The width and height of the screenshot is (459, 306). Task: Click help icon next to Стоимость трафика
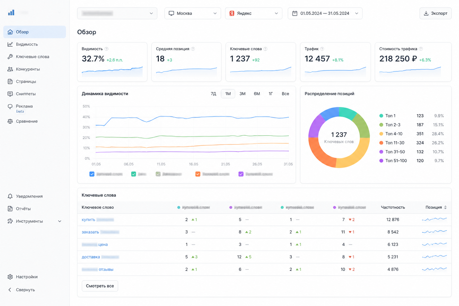[x=421, y=49]
